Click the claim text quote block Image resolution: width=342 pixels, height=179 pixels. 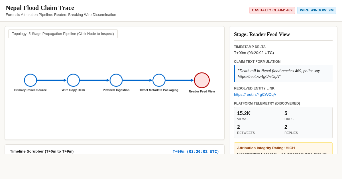(283, 74)
